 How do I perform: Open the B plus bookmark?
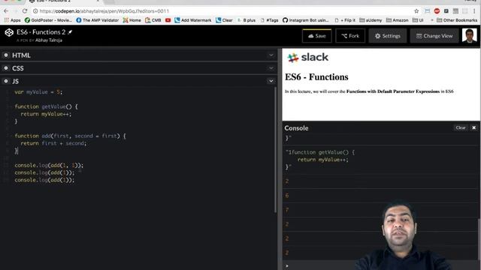[247, 20]
